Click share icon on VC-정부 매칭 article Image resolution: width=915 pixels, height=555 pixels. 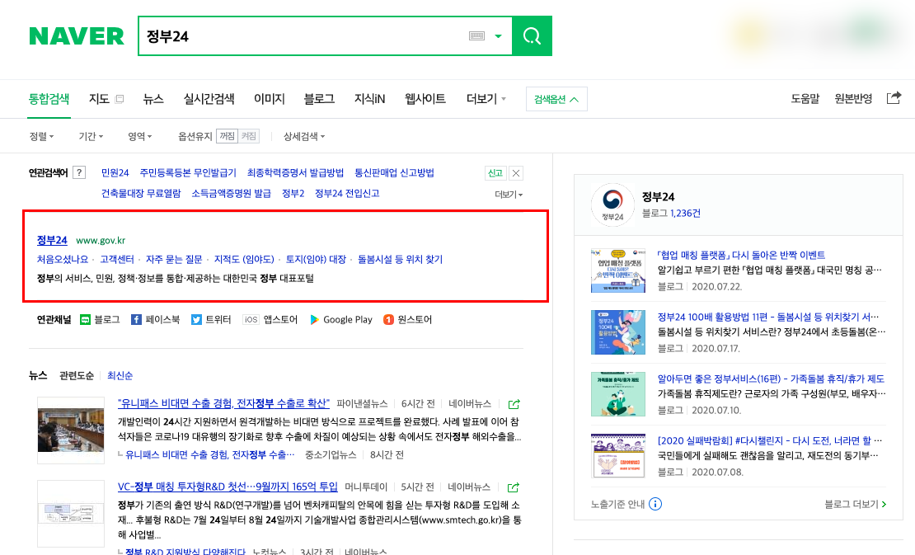click(514, 487)
